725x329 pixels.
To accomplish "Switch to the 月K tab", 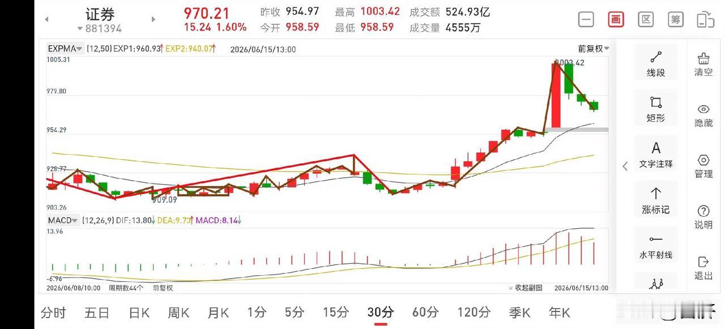I will point(218,312).
